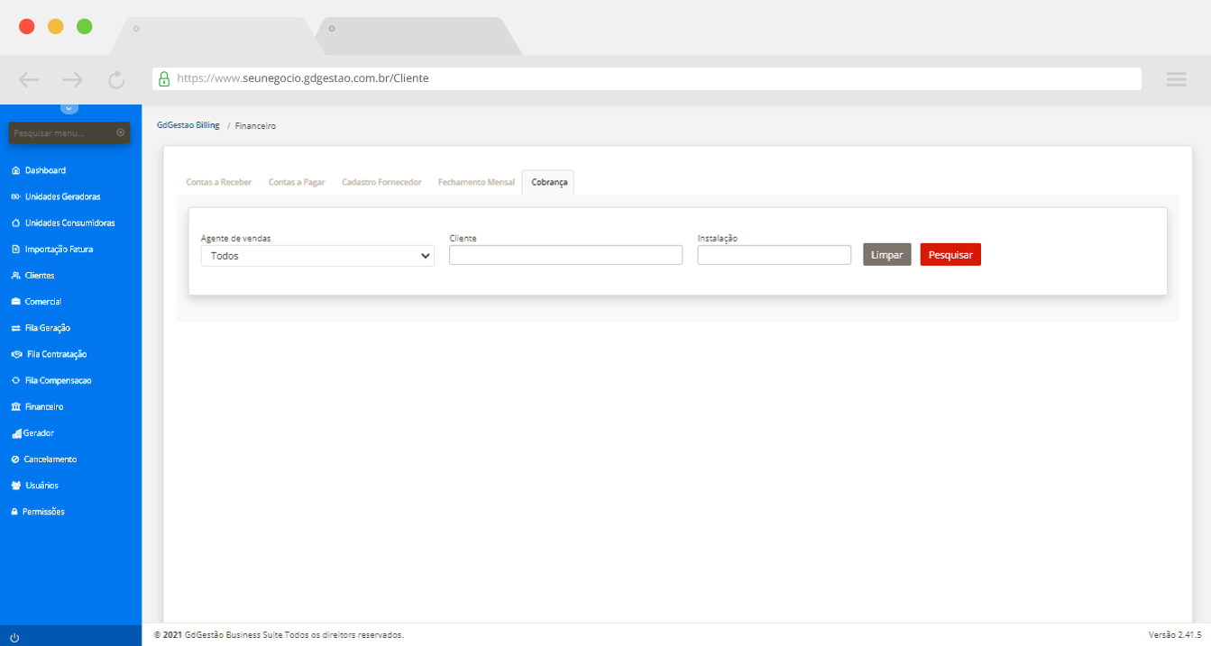Click the Usuários group icon
This screenshot has width=1211, height=646.
tap(15, 486)
